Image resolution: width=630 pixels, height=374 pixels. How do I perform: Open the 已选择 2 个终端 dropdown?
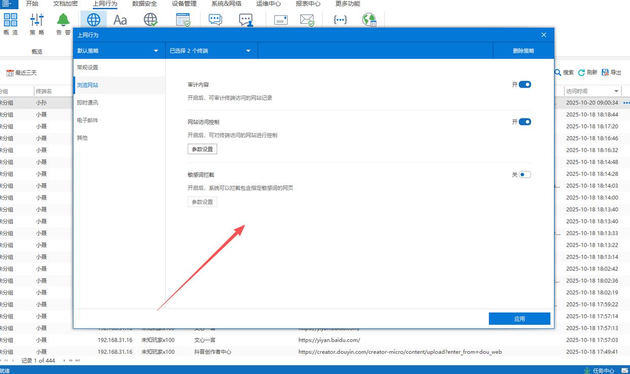click(x=249, y=51)
